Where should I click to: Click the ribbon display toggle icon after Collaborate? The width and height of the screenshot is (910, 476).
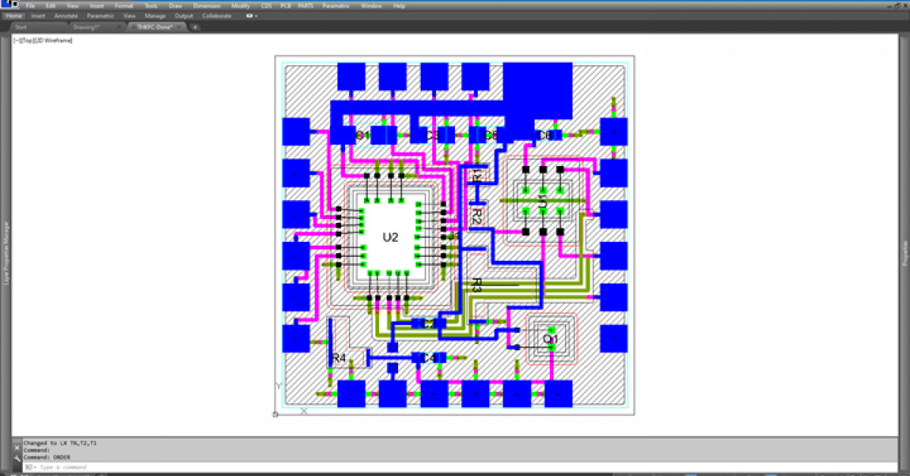pyautogui.click(x=250, y=15)
